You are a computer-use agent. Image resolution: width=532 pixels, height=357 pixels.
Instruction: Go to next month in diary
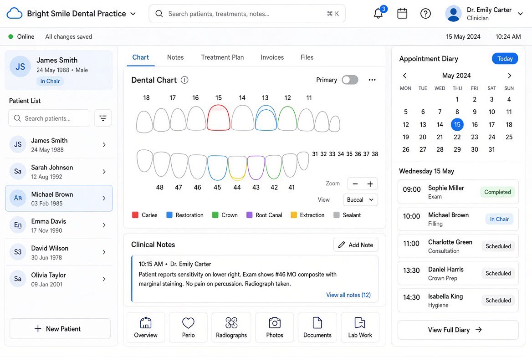click(509, 75)
